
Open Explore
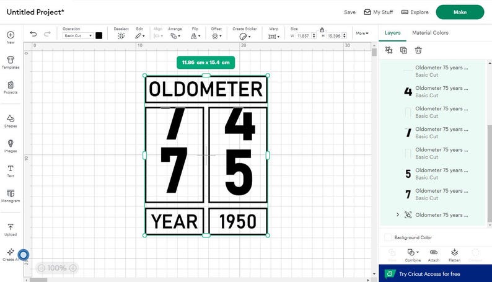pyautogui.click(x=415, y=12)
